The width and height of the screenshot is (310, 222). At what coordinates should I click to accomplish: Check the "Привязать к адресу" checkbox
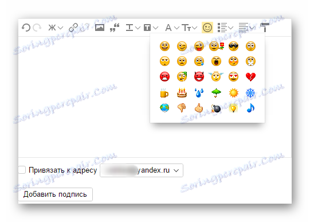point(22,170)
